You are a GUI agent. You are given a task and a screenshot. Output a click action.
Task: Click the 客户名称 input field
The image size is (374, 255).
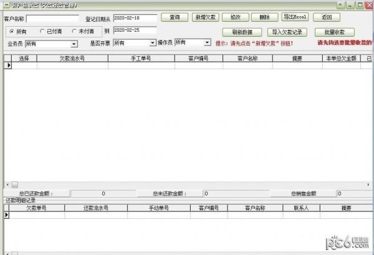tap(52, 19)
